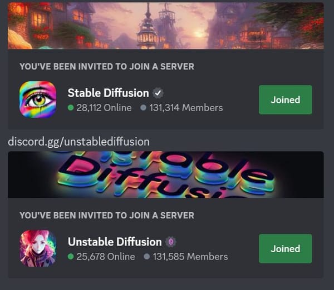Image resolution: width=334 pixels, height=290 pixels.
Task: Click the neon Unstable Diffusion banner image
Action: tap(166, 174)
